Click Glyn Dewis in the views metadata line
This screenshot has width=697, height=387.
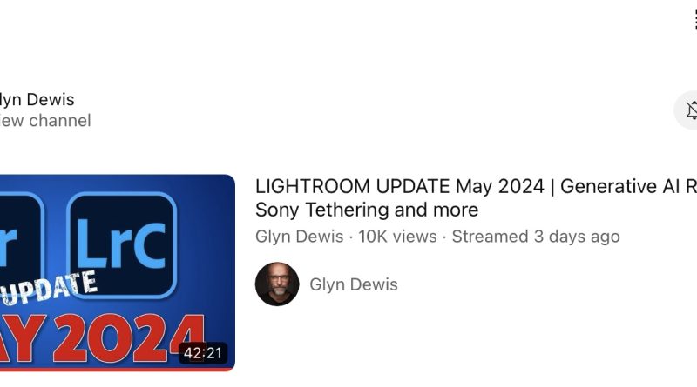click(299, 237)
